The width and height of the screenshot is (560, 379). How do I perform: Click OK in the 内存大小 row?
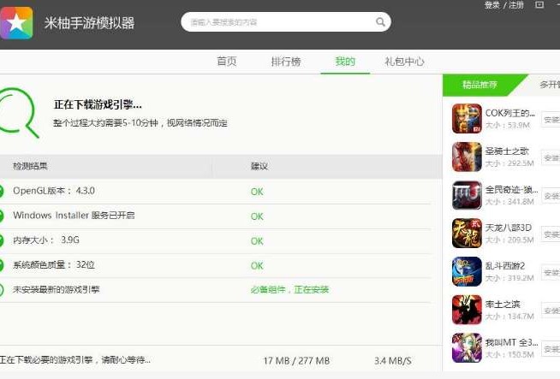point(257,241)
